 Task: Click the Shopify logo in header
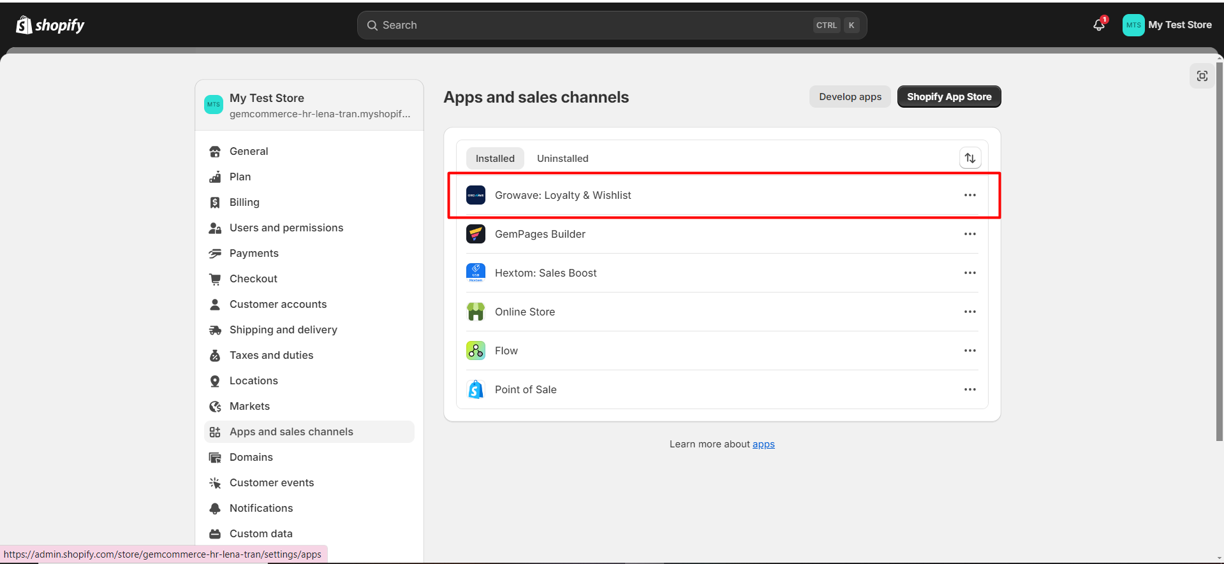[50, 25]
